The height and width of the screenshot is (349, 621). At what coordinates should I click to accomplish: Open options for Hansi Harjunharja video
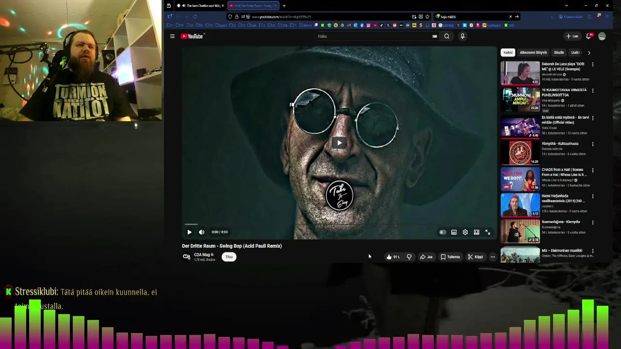[592, 196]
